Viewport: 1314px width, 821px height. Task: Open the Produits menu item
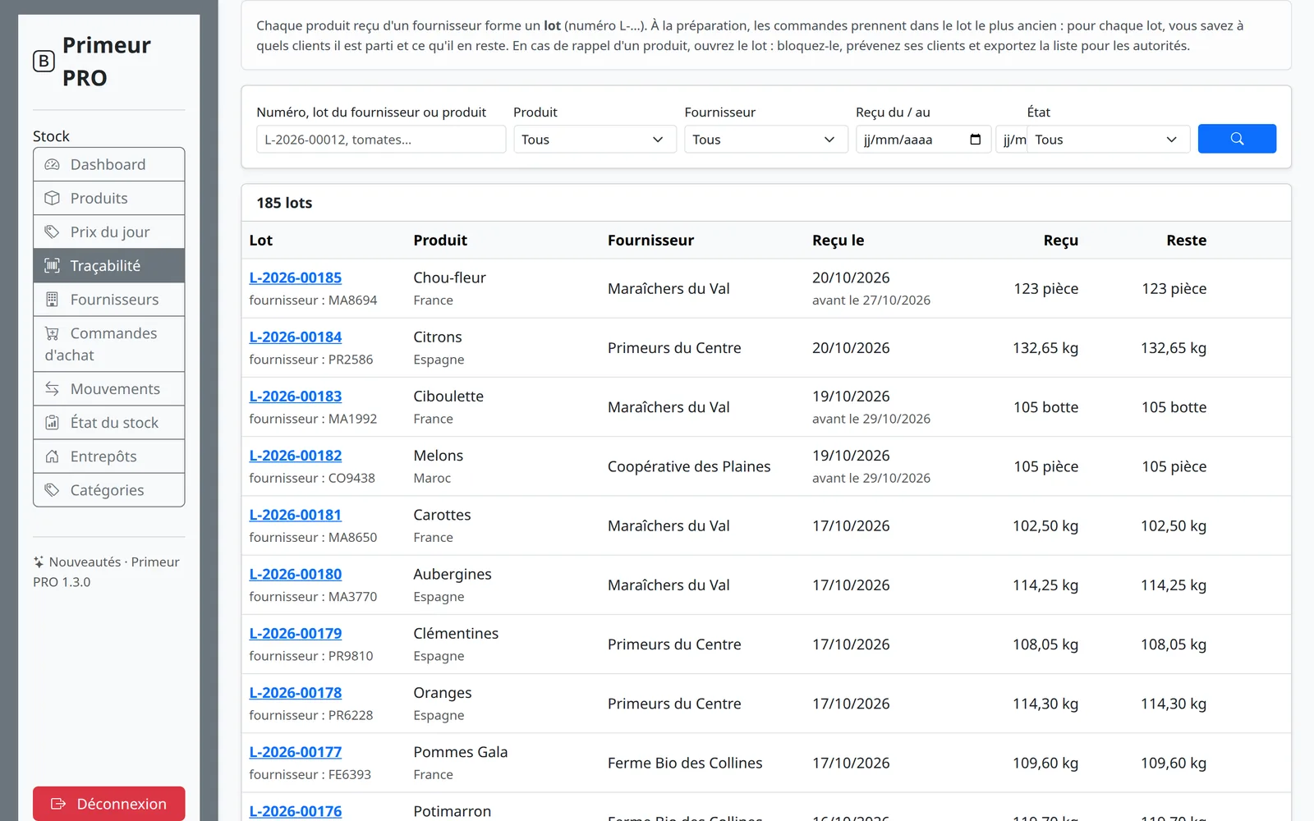(108, 198)
